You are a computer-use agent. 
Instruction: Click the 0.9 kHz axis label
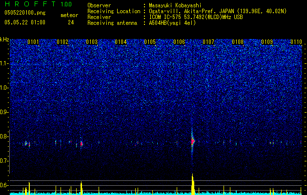[4, 112]
